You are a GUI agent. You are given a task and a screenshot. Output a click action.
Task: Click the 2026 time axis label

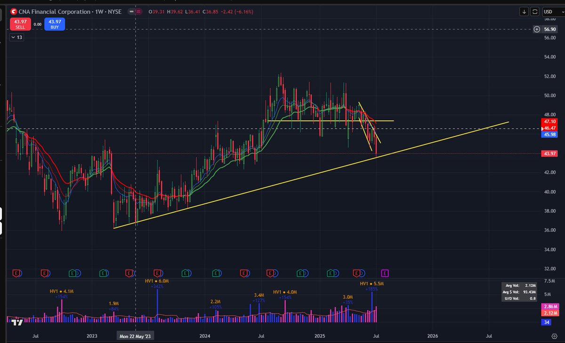433,336
